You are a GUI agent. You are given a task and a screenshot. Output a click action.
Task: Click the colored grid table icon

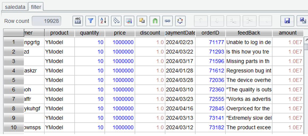(x=129, y=21)
